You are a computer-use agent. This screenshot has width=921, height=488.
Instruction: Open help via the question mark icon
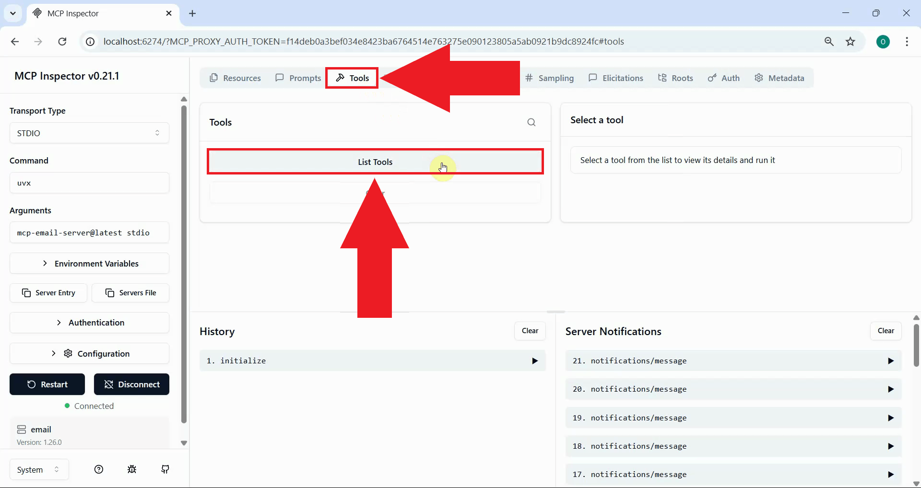98,469
